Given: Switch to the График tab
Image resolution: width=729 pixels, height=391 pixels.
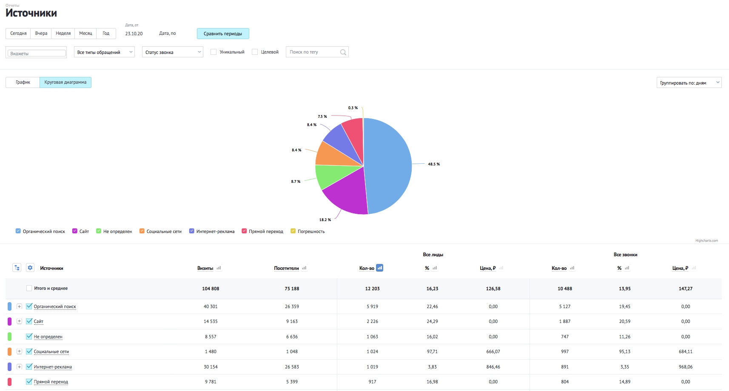Looking at the screenshot, I should pyautogui.click(x=23, y=82).
